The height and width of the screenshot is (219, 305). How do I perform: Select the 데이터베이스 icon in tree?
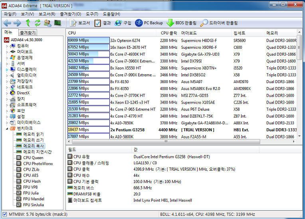[x=13, y=122]
